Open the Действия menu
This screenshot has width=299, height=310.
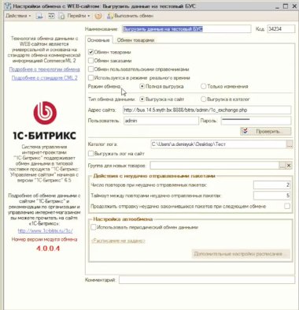(18, 16)
